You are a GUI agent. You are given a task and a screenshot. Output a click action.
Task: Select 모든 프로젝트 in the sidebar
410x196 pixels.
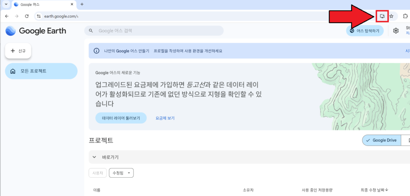(41, 71)
